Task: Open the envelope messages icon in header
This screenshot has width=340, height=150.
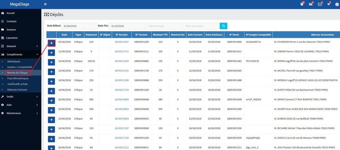Action: (320, 4)
